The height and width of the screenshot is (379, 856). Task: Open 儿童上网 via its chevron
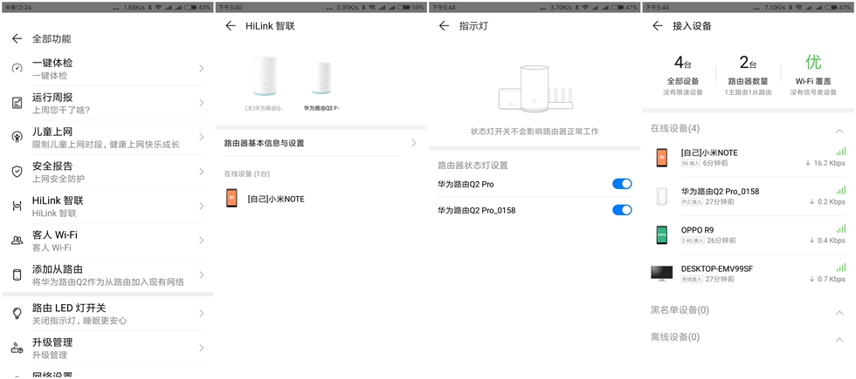click(x=202, y=138)
